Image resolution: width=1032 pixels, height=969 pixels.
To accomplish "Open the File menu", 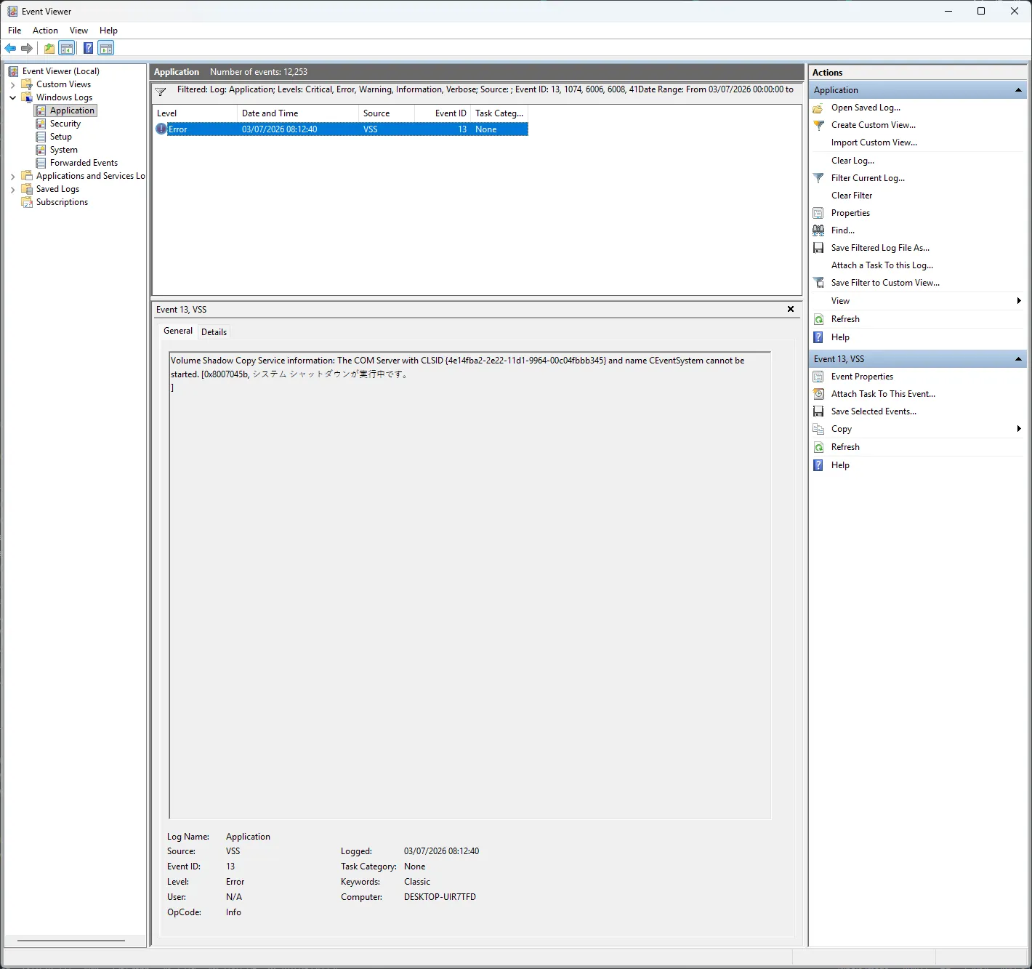I will click(15, 31).
